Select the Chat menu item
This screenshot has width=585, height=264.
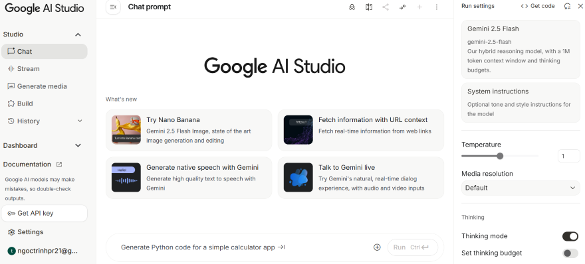pyautogui.click(x=44, y=51)
